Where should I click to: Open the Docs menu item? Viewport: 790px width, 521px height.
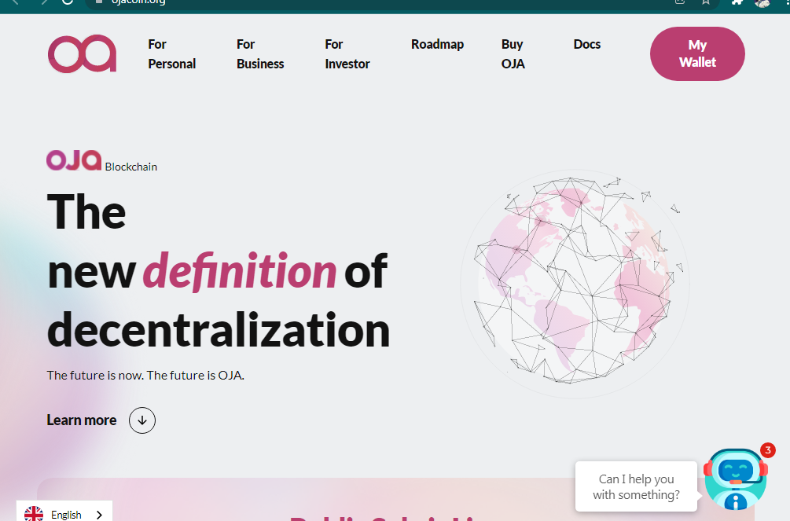tap(587, 44)
